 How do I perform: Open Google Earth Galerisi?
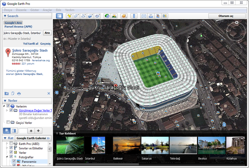click(33, 138)
